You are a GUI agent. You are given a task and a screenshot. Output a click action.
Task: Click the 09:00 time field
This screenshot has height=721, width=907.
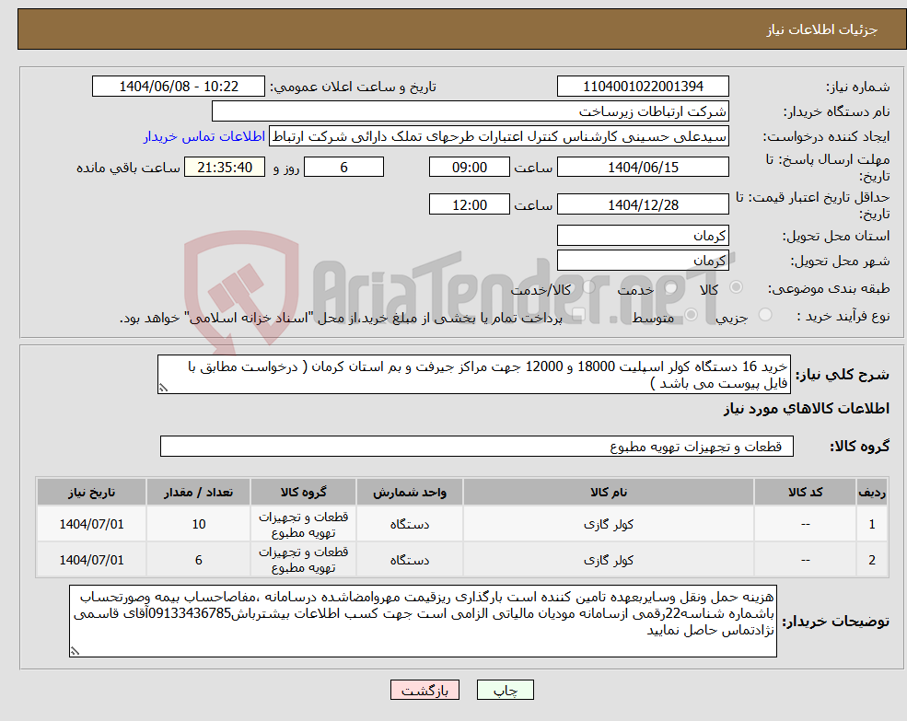click(470, 167)
